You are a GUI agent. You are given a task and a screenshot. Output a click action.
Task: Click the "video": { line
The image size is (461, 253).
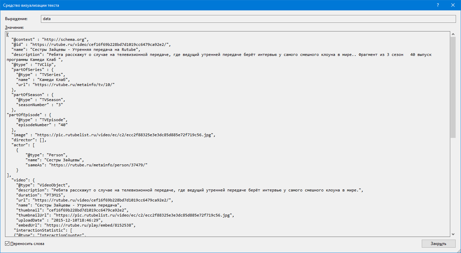point(23,180)
